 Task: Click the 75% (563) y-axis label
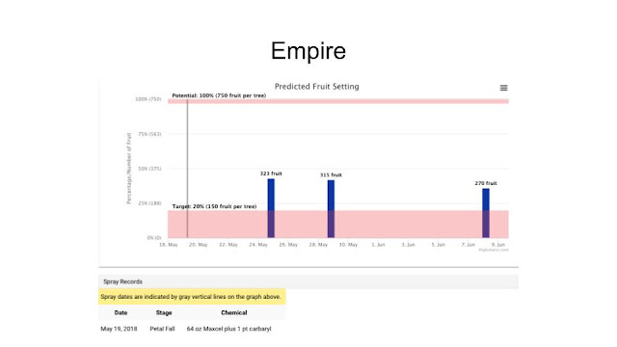tap(149, 134)
